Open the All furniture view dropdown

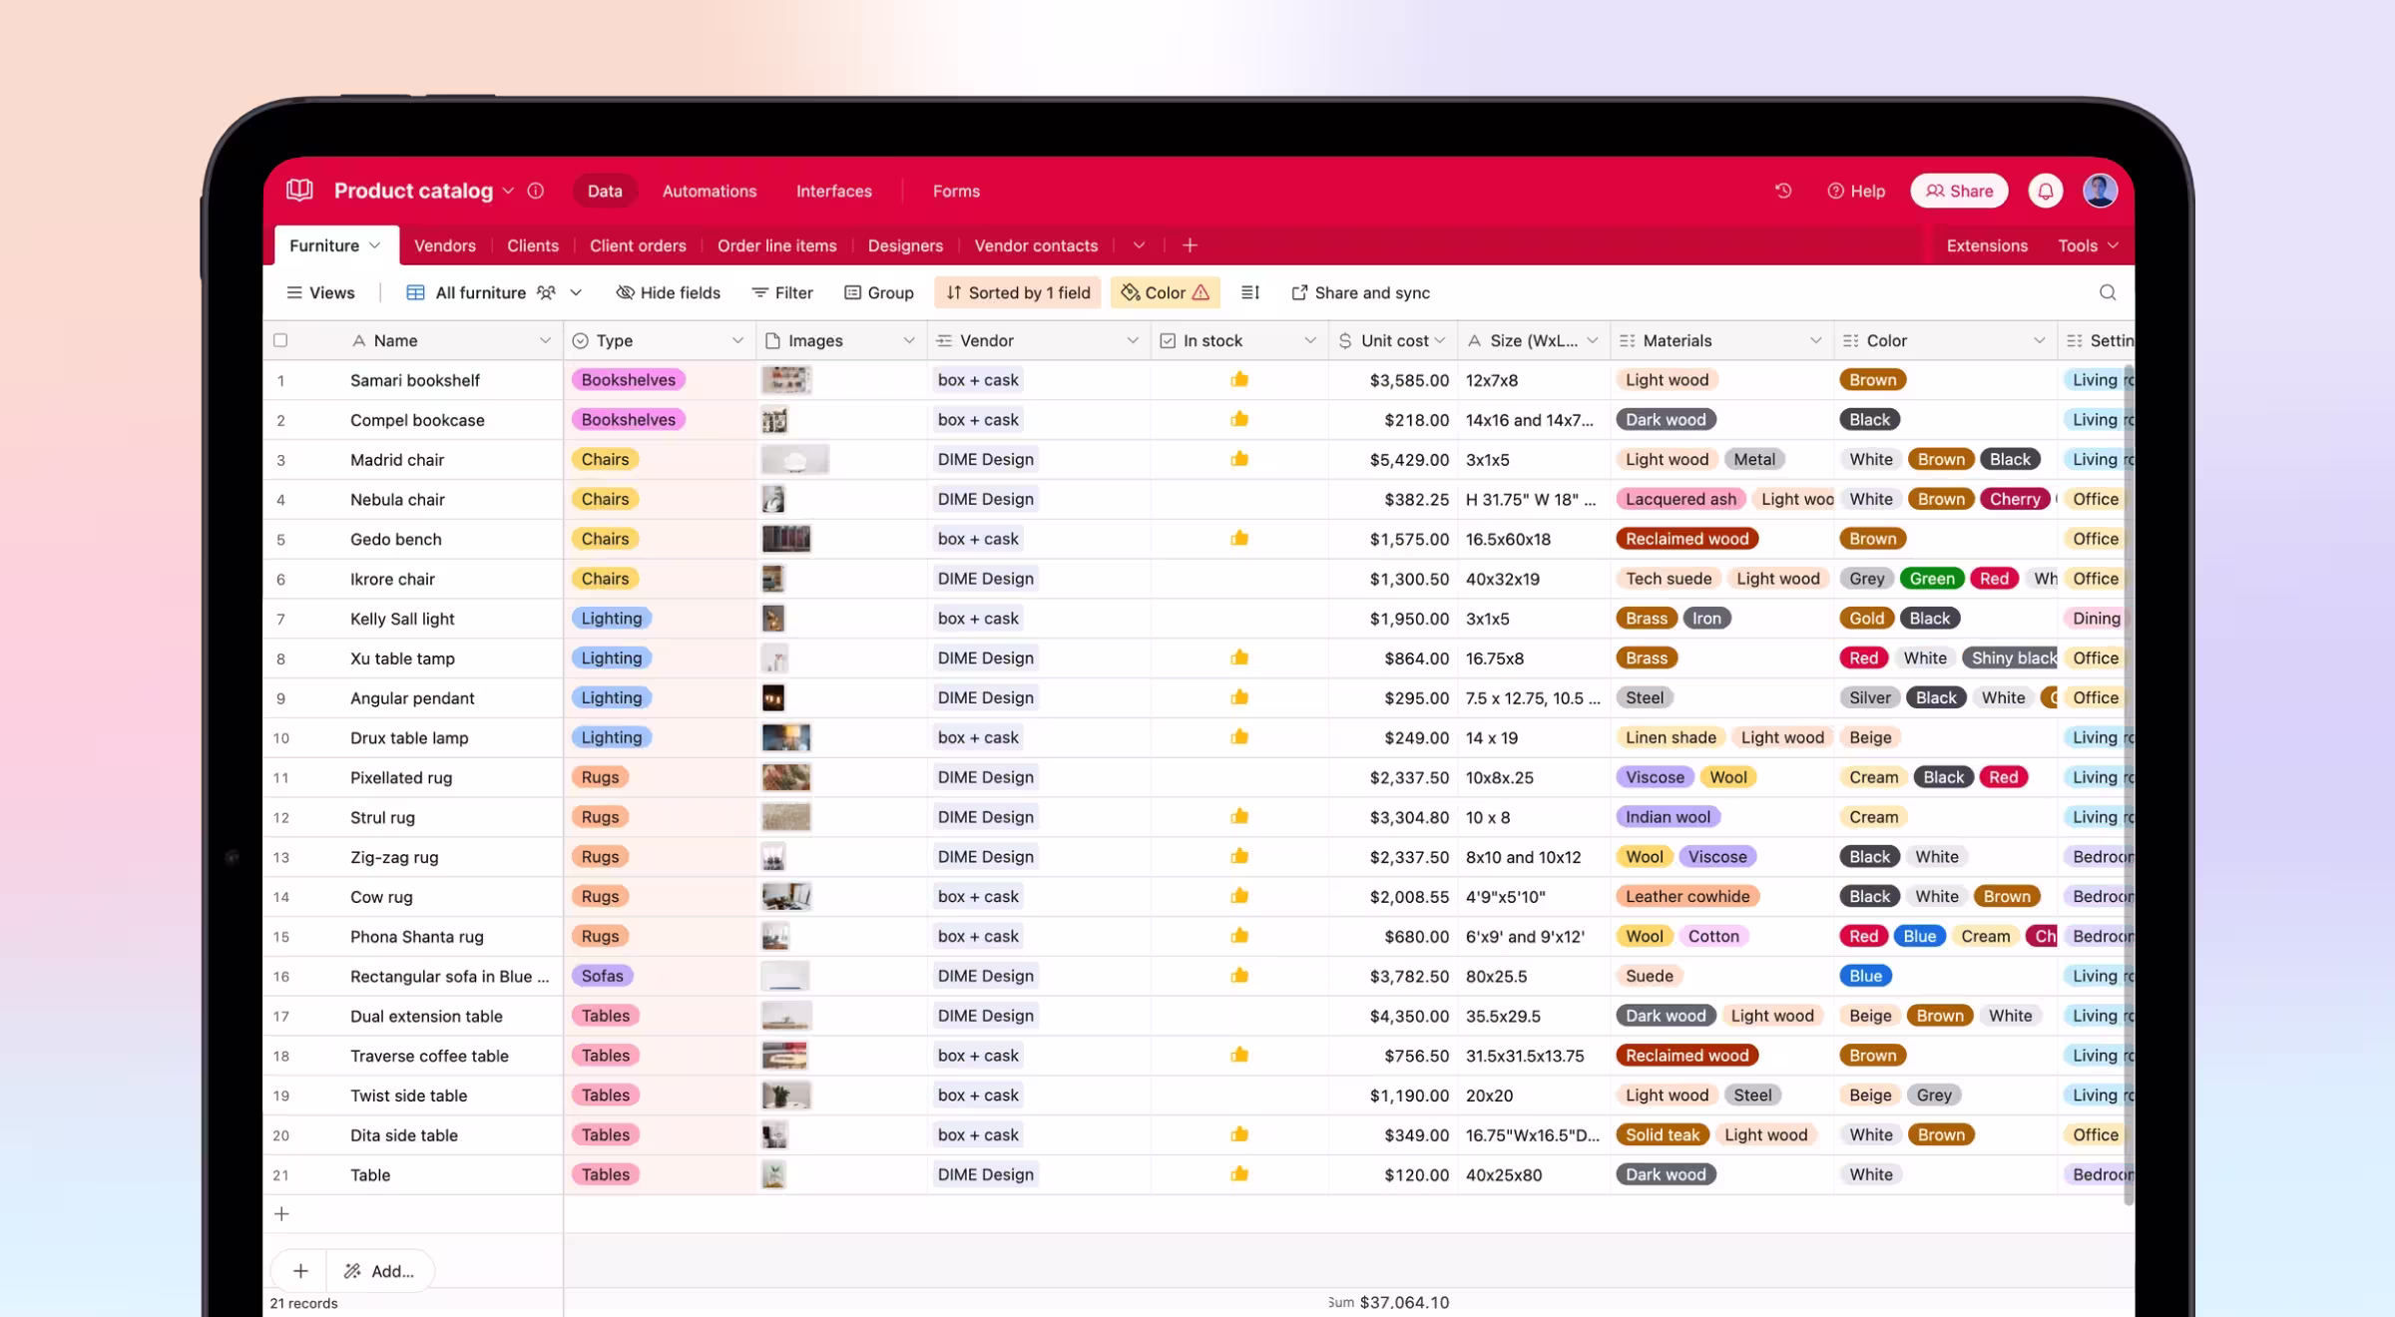click(576, 292)
